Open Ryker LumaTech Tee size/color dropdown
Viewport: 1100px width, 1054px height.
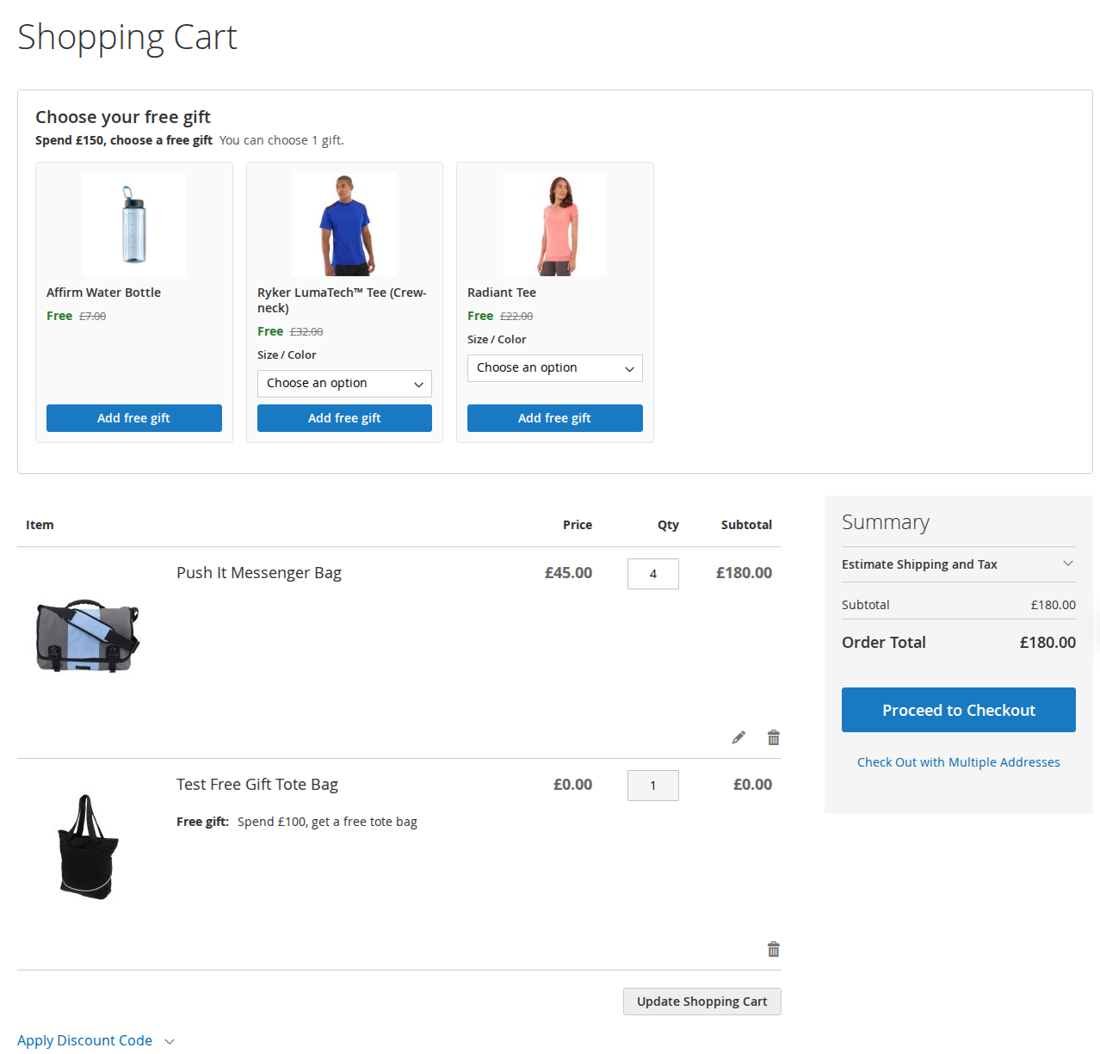(x=344, y=384)
